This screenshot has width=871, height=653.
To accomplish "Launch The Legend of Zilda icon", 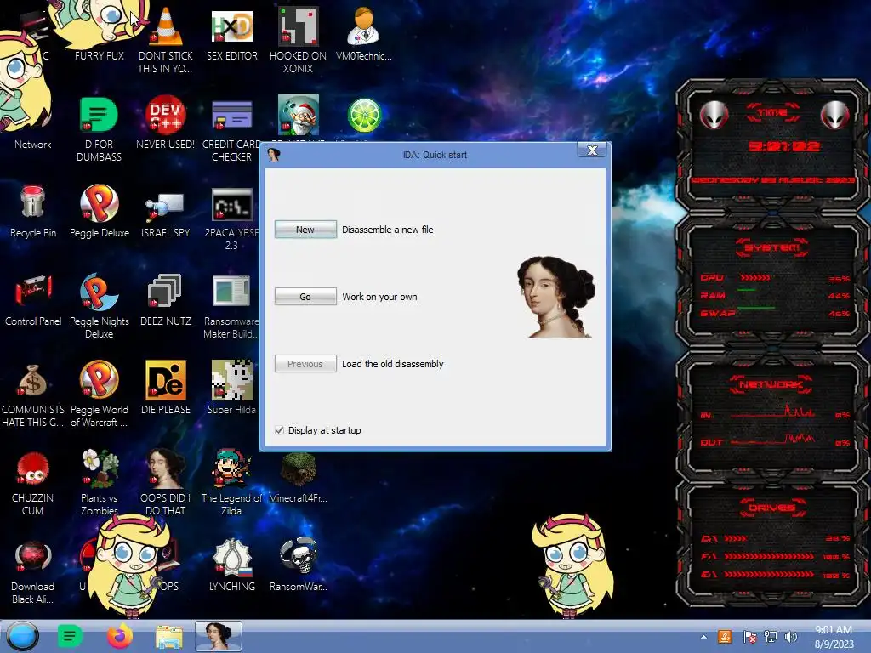I will [x=231, y=482].
